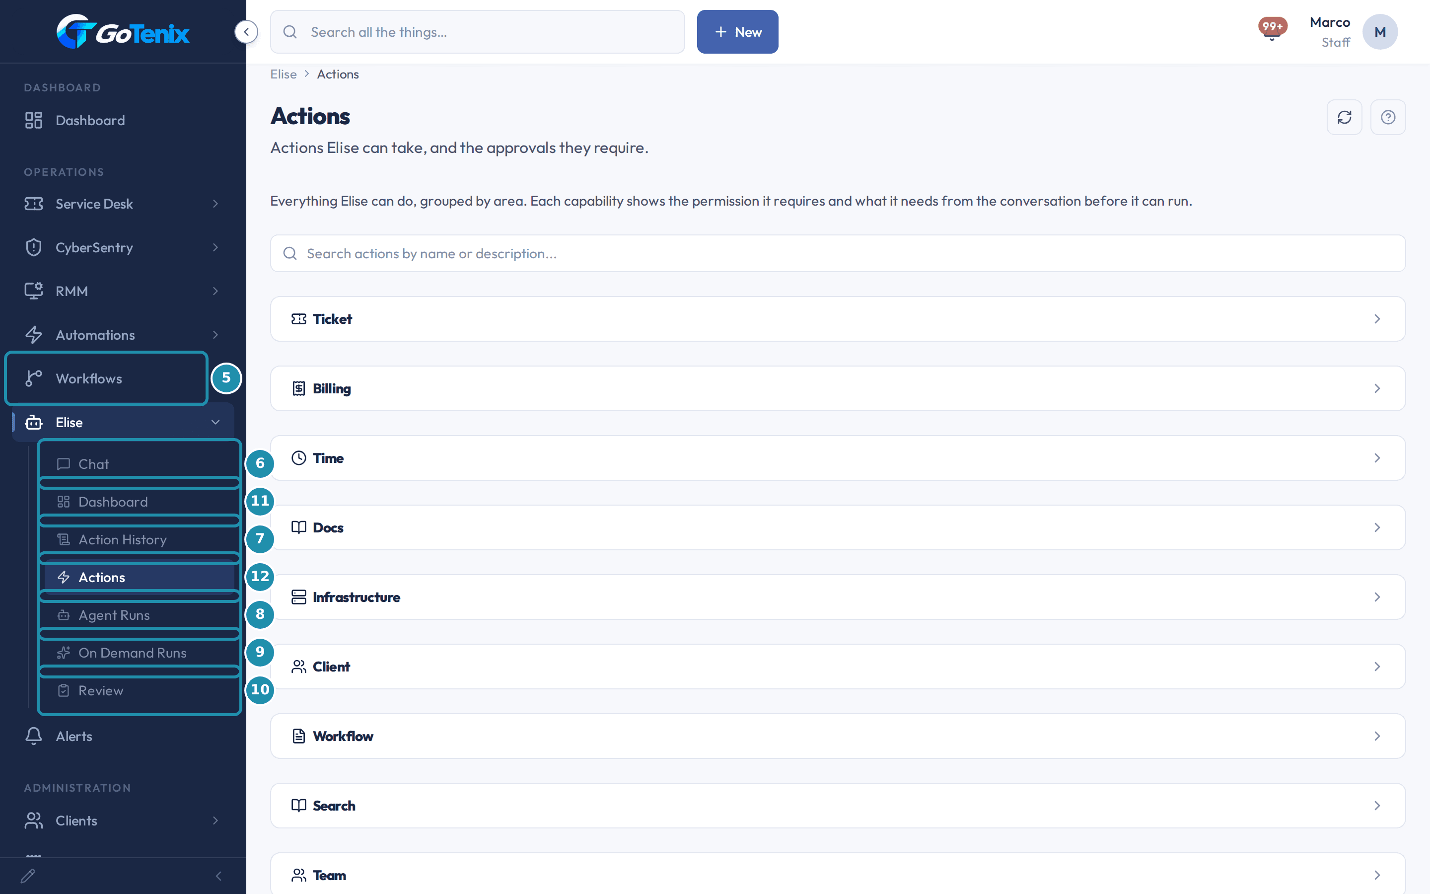The width and height of the screenshot is (1430, 894).
Task: Focus the Search actions by name field
Action: pyautogui.click(x=838, y=254)
